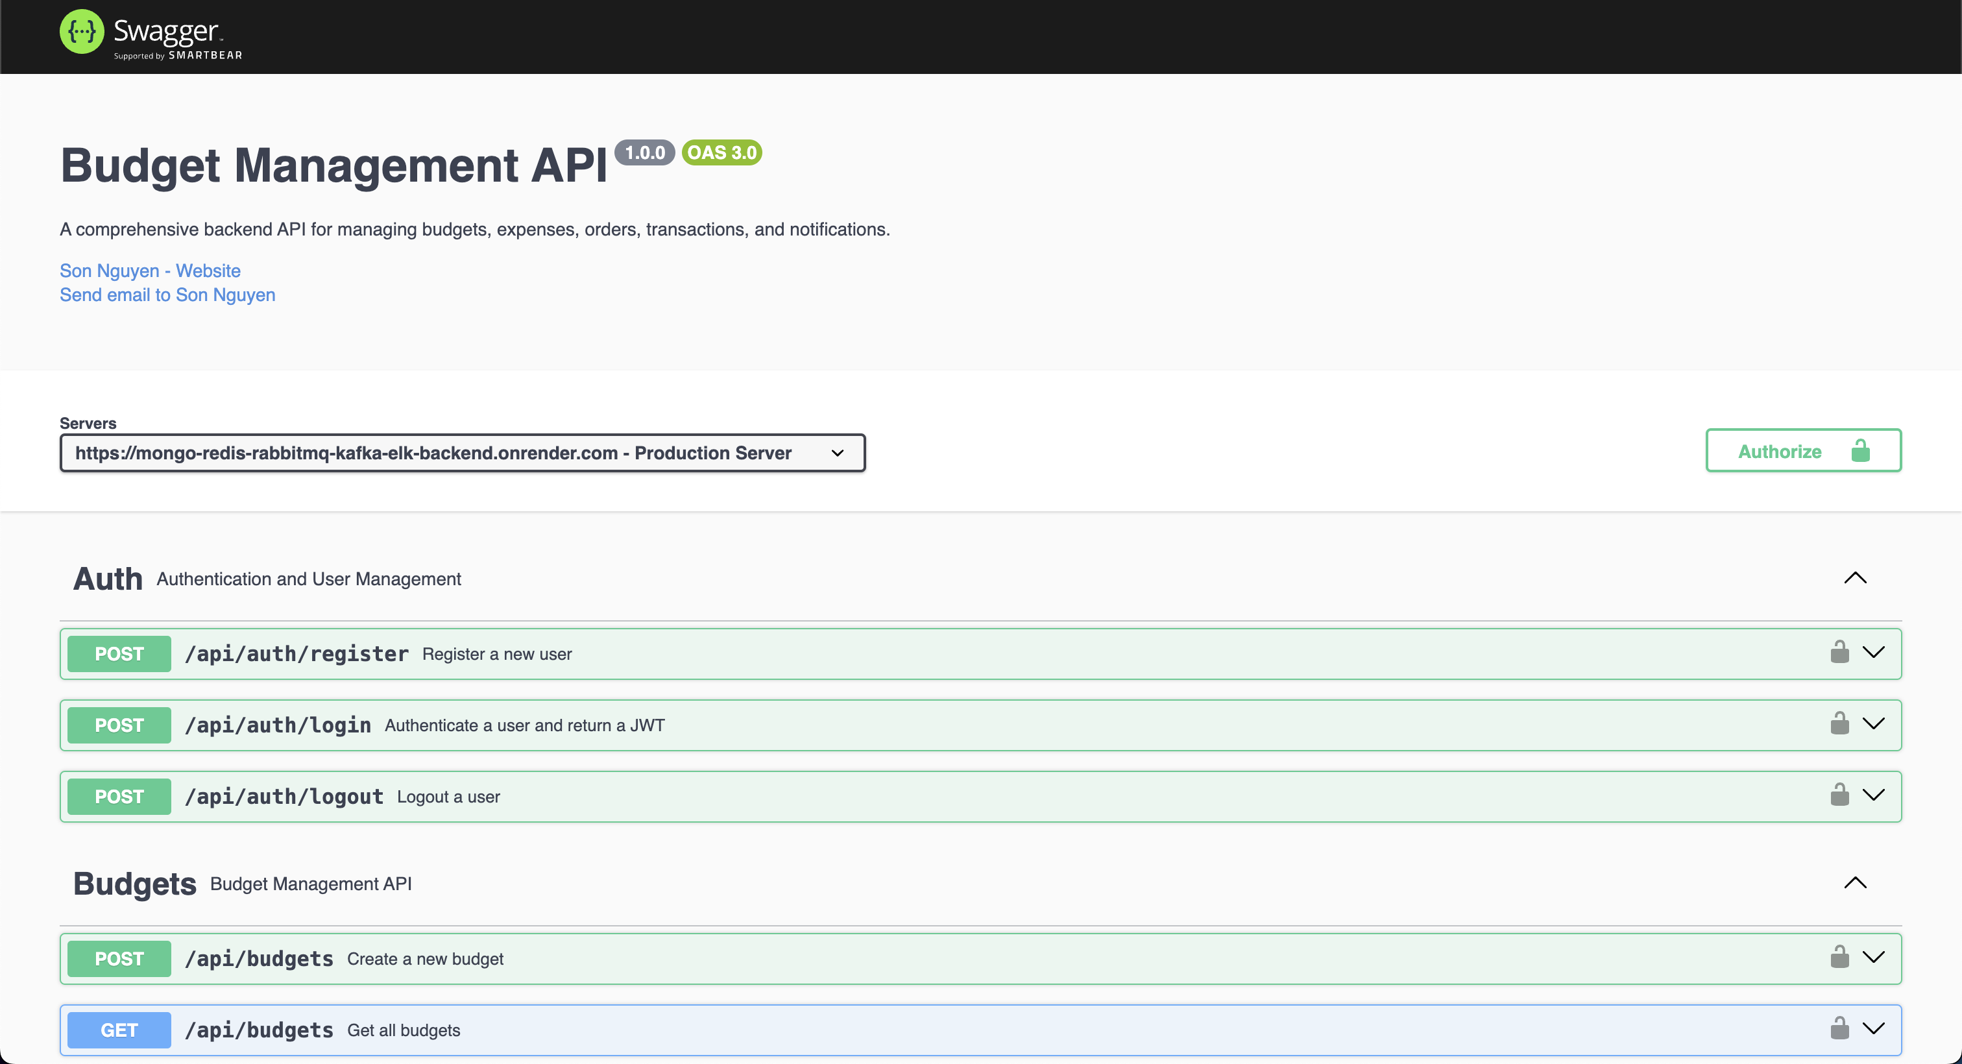Collapse the Budgets section
This screenshot has width=1962, height=1064.
pyautogui.click(x=1856, y=883)
